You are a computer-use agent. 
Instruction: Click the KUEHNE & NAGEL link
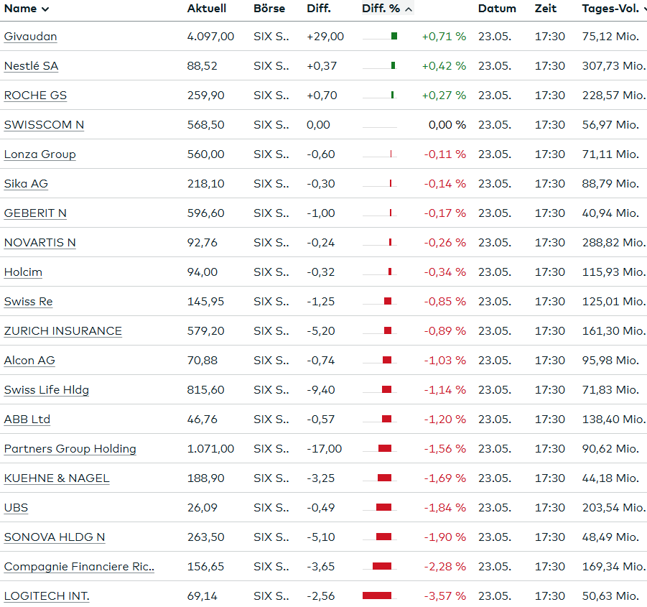click(x=57, y=478)
